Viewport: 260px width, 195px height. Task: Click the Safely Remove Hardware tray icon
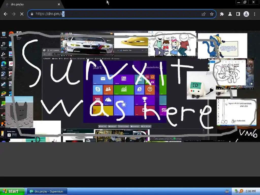point(237,191)
